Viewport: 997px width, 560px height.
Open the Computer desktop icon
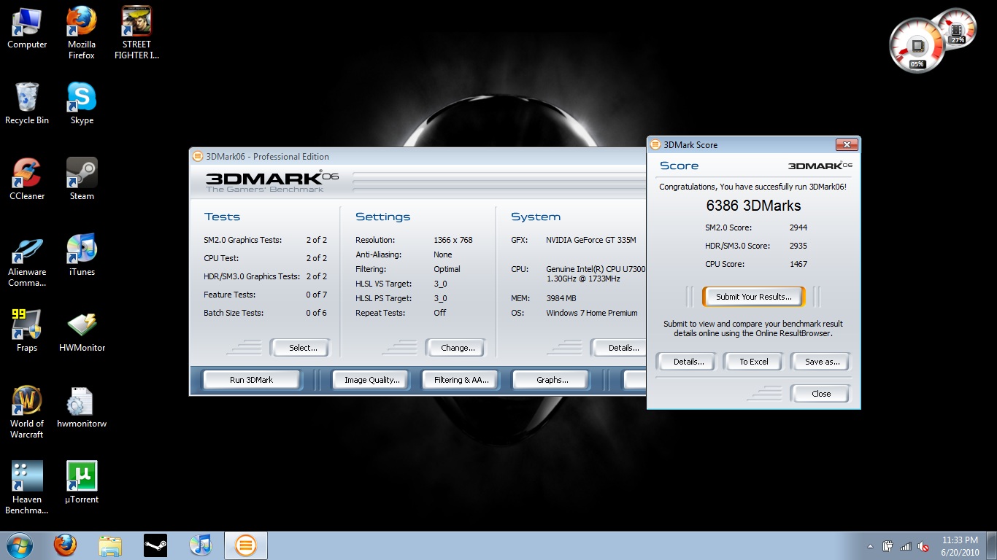(x=27, y=28)
